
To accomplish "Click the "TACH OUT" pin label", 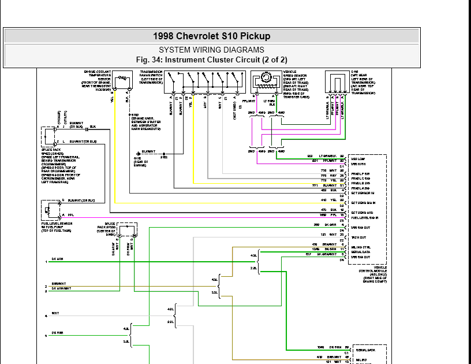I will click(x=358, y=237).
